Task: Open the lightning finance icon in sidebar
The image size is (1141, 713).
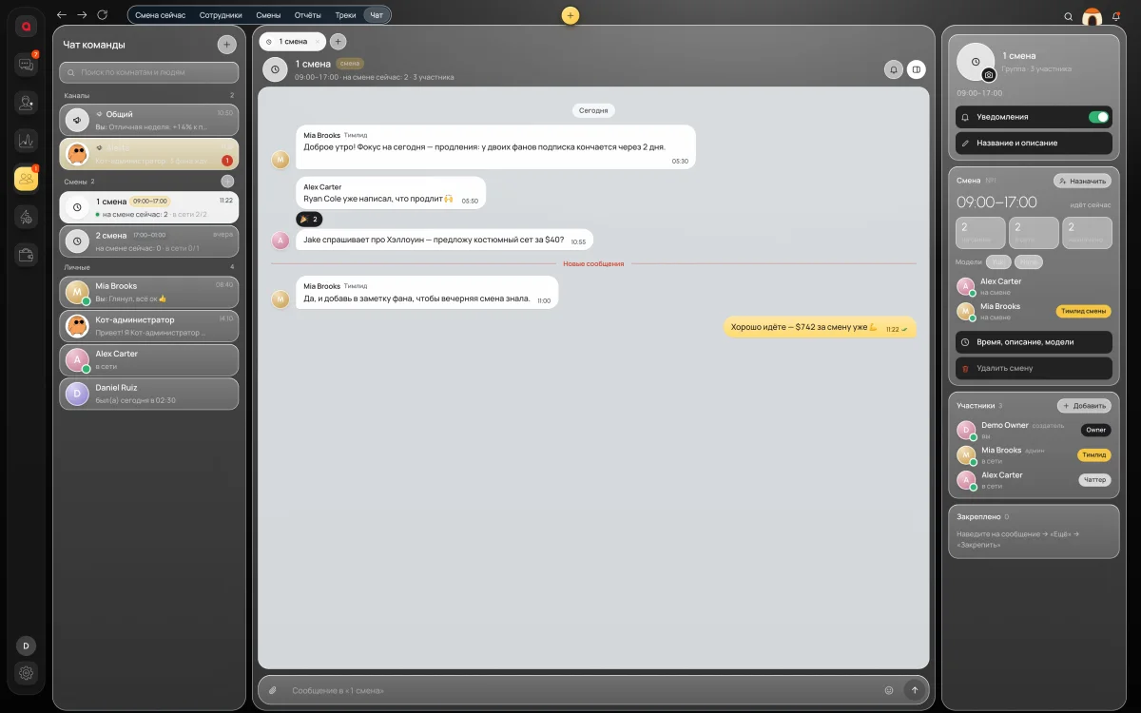Action: [x=27, y=217]
